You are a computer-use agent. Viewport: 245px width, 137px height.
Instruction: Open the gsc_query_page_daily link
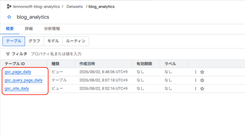[24, 80]
